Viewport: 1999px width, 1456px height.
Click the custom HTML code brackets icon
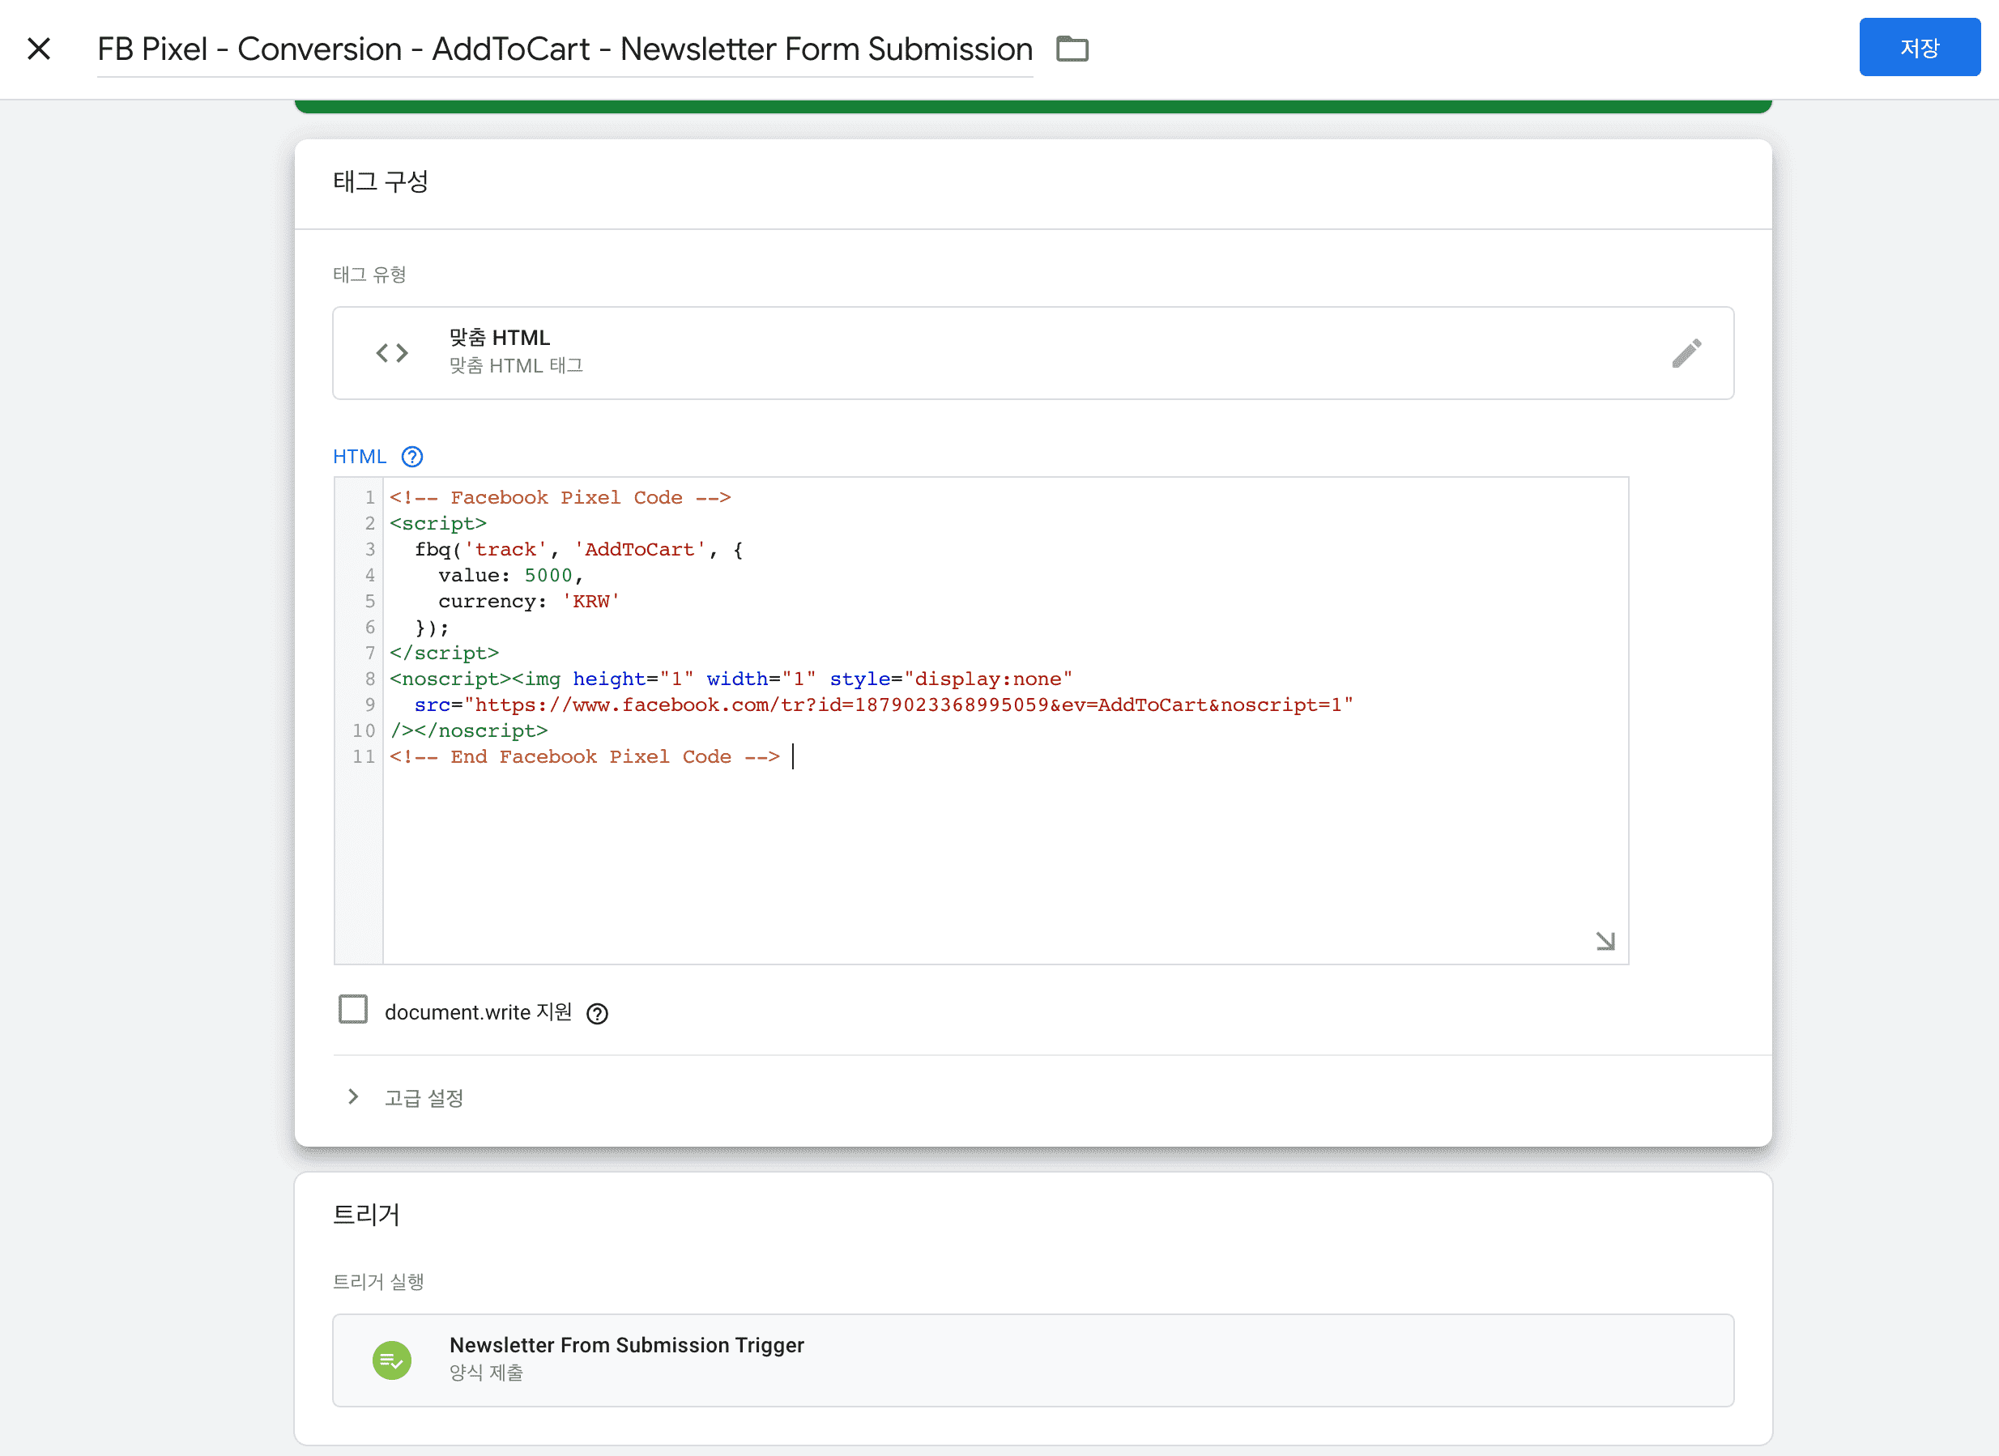pos(392,353)
